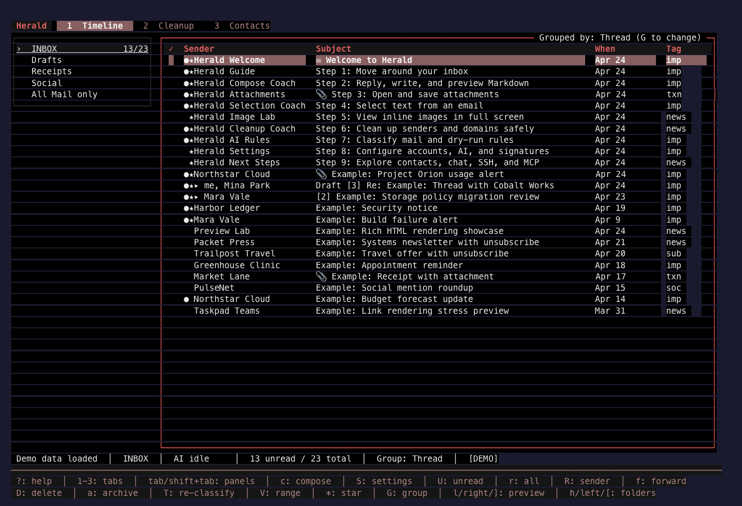The image size is (742, 506).
Task: Click the settings shortcut in footer
Action: coord(384,481)
